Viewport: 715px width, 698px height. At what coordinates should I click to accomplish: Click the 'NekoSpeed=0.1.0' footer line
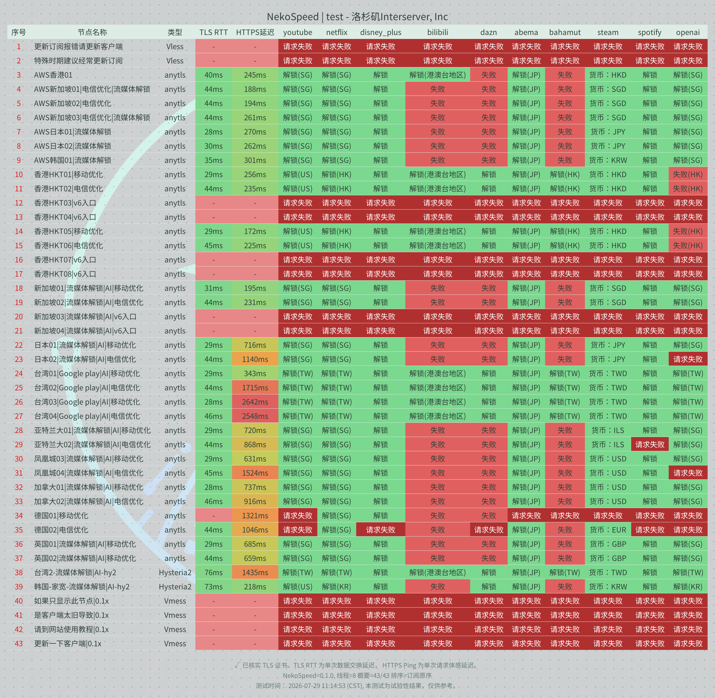357,675
